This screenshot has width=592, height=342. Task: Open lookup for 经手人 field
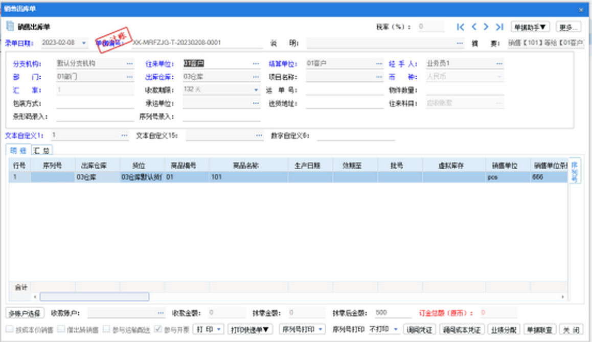pos(498,64)
